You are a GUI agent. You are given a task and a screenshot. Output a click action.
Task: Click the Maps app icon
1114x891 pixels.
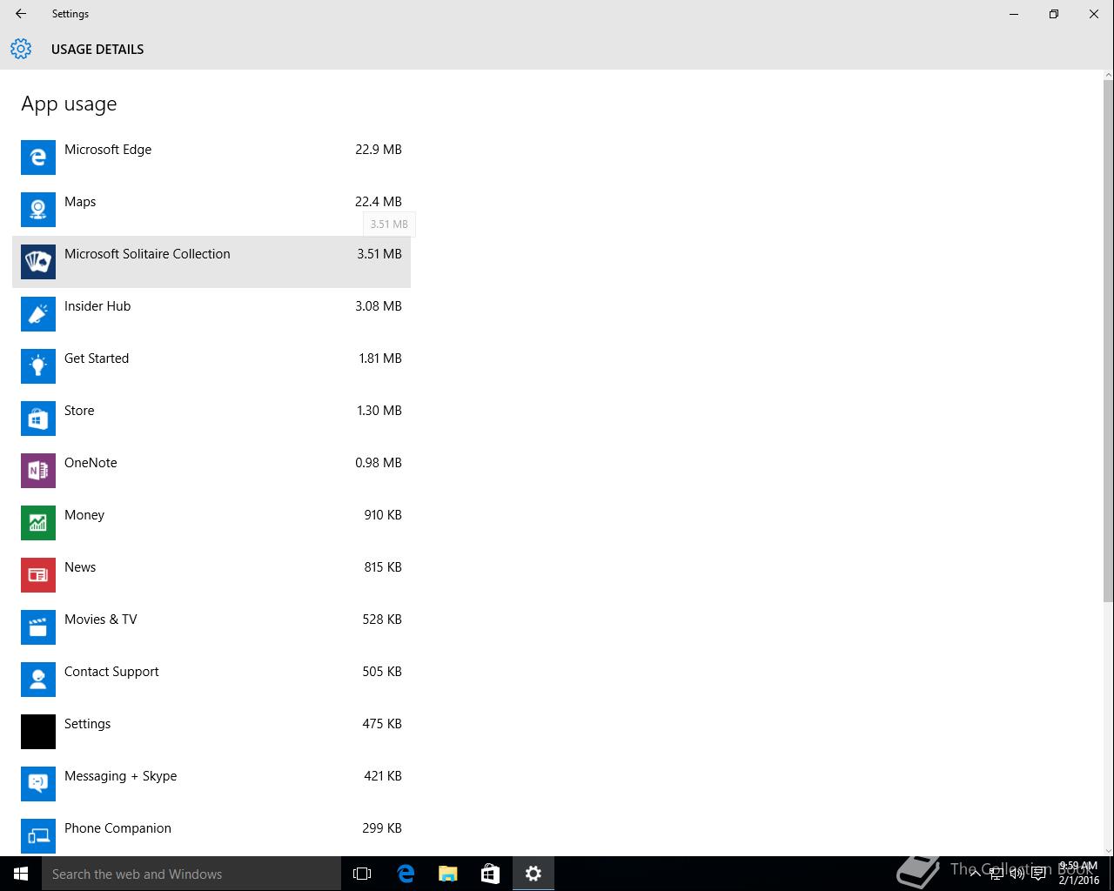[x=38, y=210]
